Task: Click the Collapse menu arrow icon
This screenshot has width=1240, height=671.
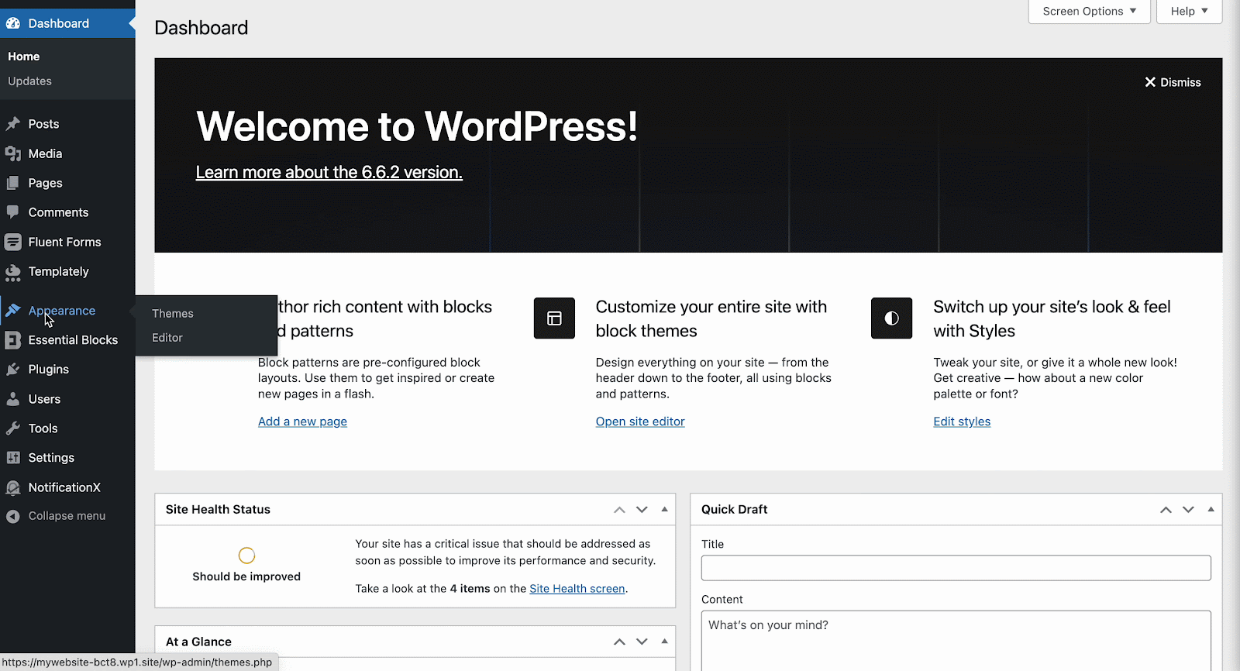Action: click(13, 516)
